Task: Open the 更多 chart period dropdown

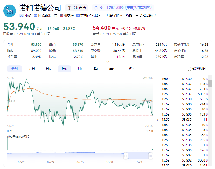Action: (130, 69)
